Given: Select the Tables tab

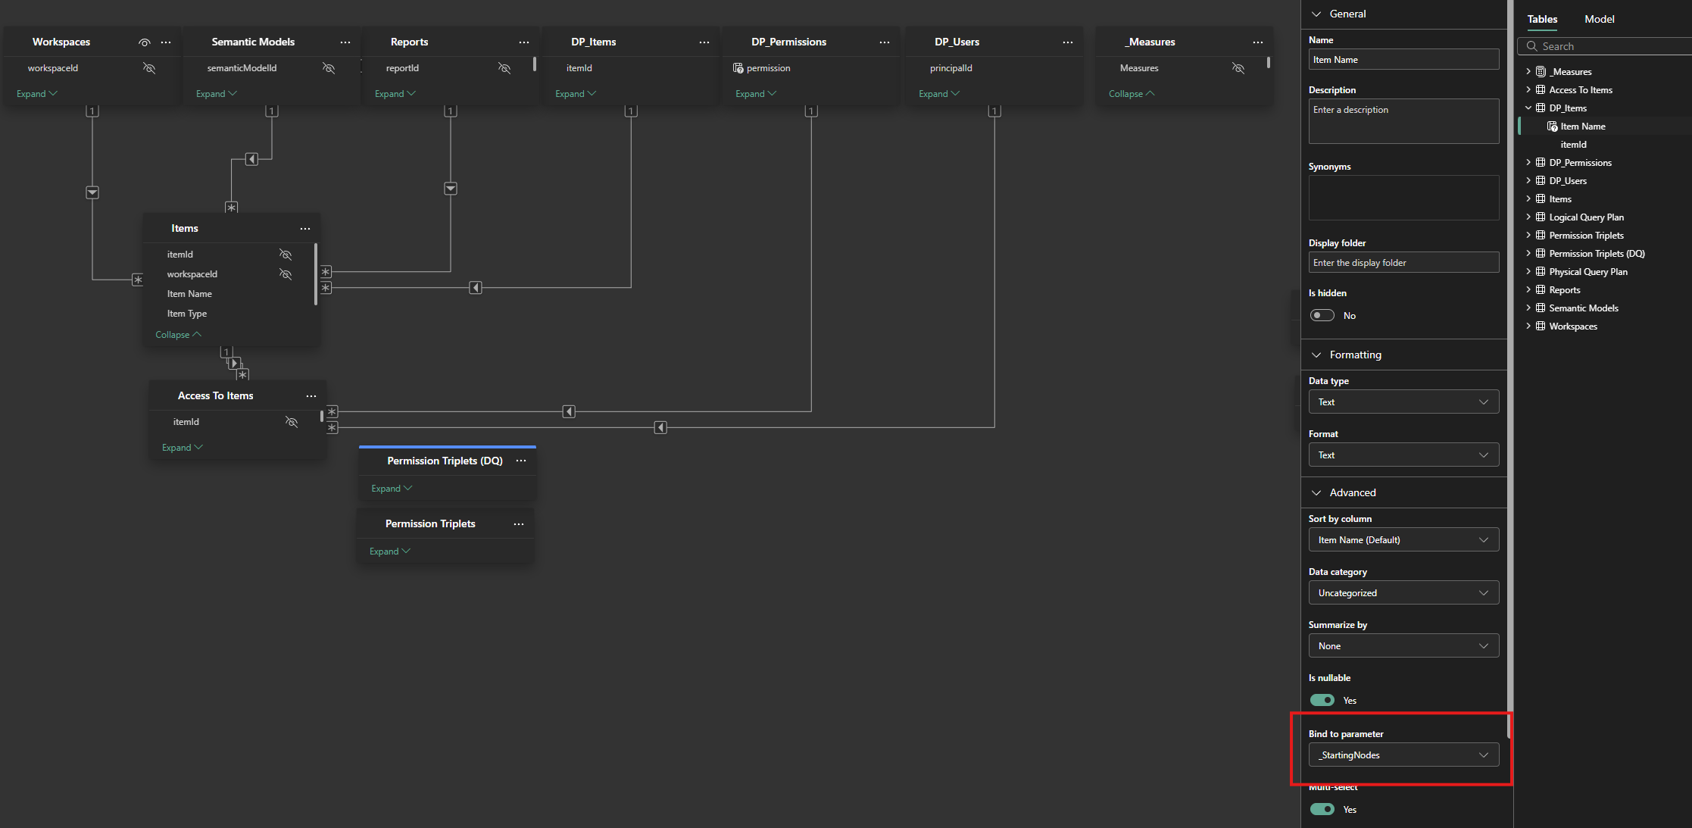Looking at the screenshot, I should [1542, 19].
